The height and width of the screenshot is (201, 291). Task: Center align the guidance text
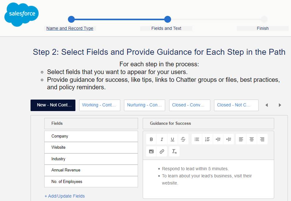(251, 139)
